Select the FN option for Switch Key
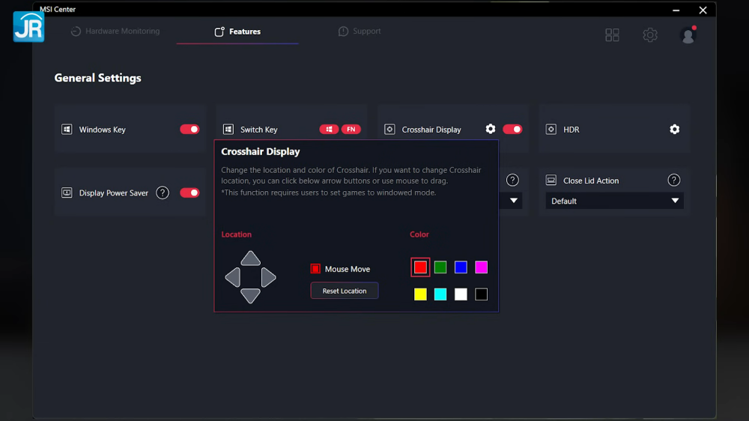 [351, 130]
